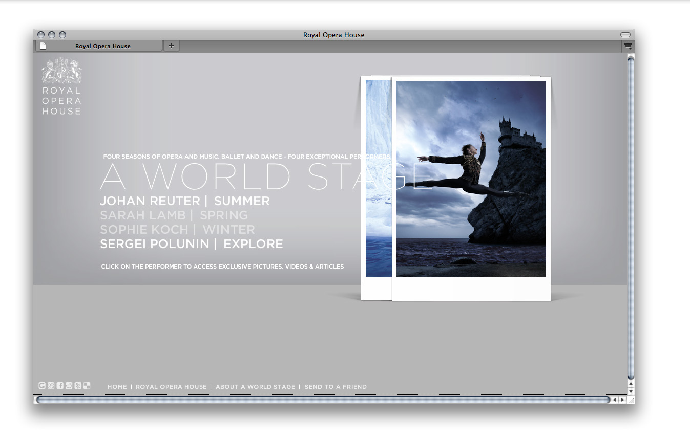Click the first 'G' social bookmark icon

click(42, 386)
